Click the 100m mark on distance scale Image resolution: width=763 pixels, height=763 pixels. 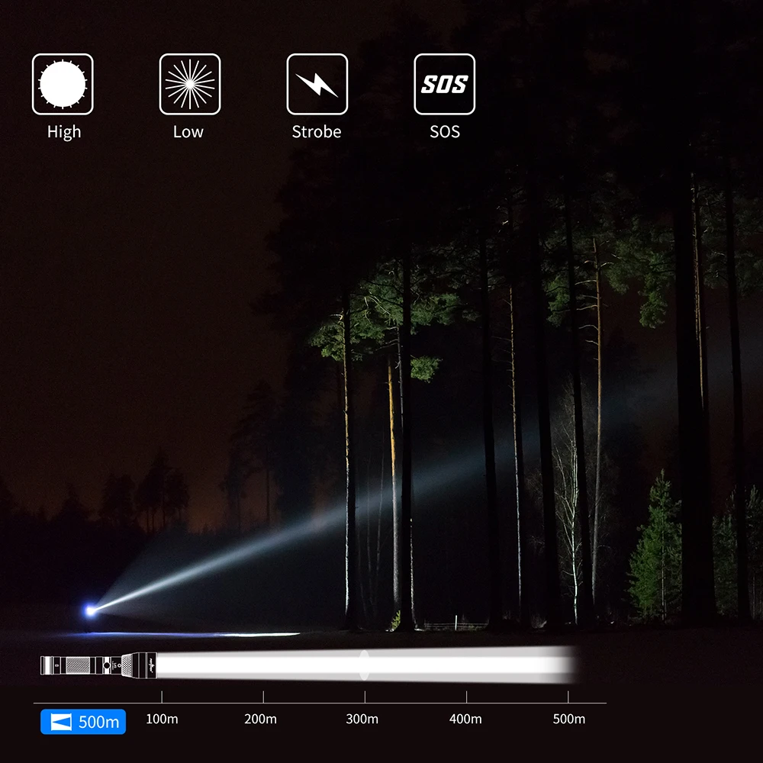(162, 719)
